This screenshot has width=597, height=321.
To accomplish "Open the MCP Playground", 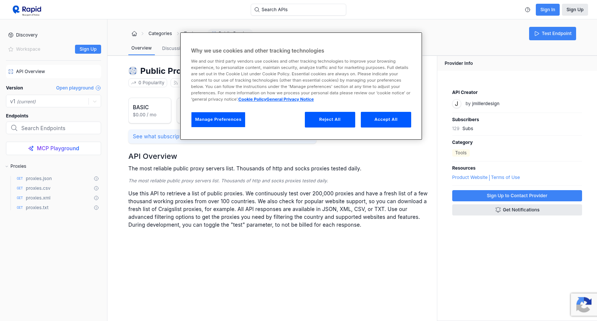I will pyautogui.click(x=53, y=148).
